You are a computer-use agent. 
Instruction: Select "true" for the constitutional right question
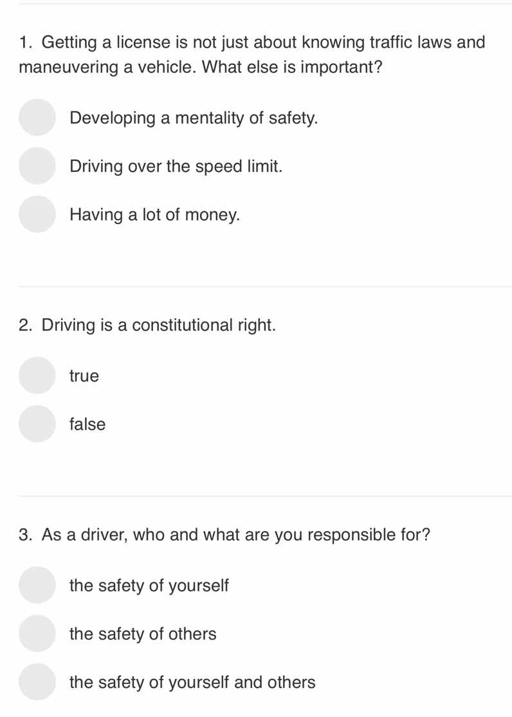click(x=37, y=376)
